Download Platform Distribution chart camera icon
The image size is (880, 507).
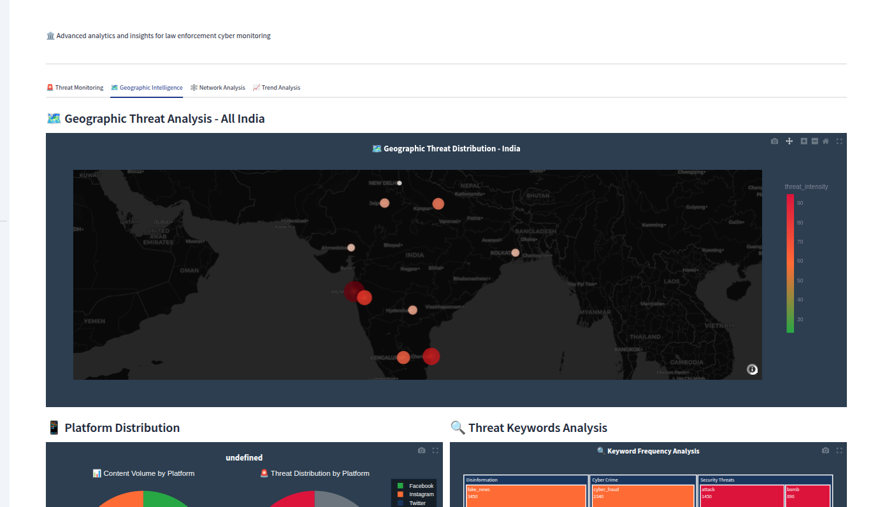[x=421, y=450]
